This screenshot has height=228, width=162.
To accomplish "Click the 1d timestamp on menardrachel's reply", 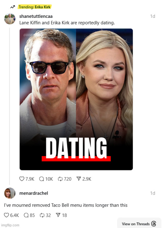I will (153, 193).
